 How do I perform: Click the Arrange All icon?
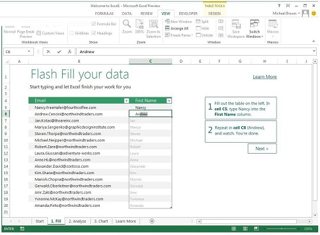click(167, 28)
